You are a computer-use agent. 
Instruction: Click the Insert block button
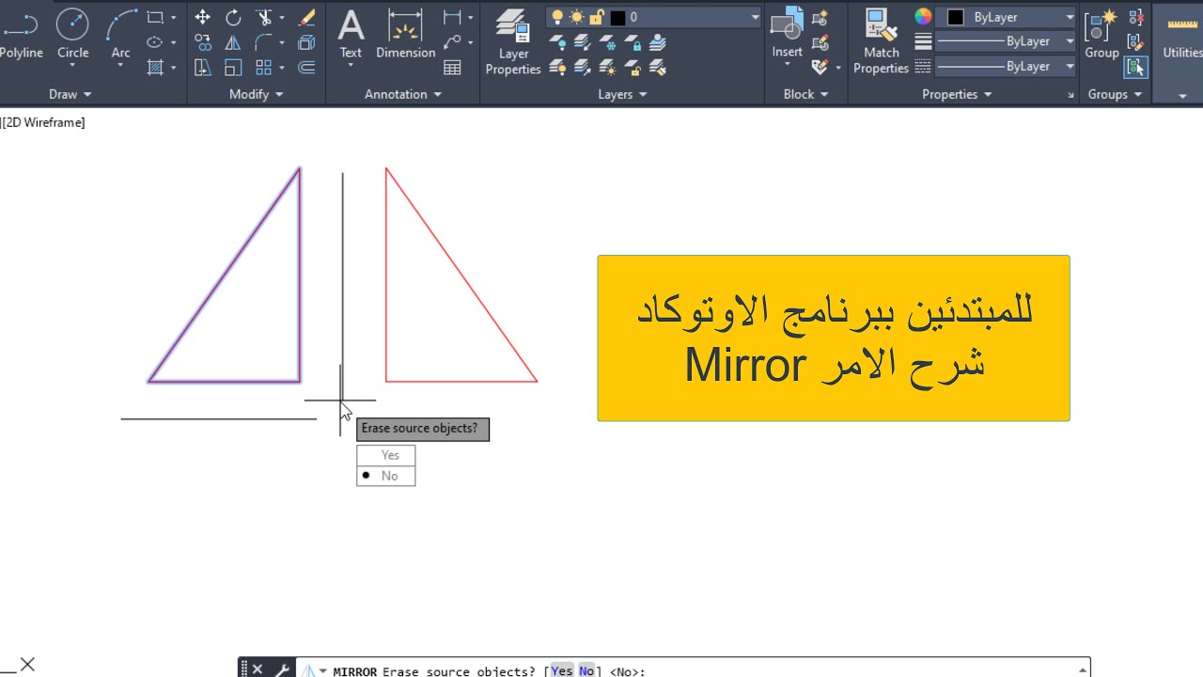tap(787, 33)
